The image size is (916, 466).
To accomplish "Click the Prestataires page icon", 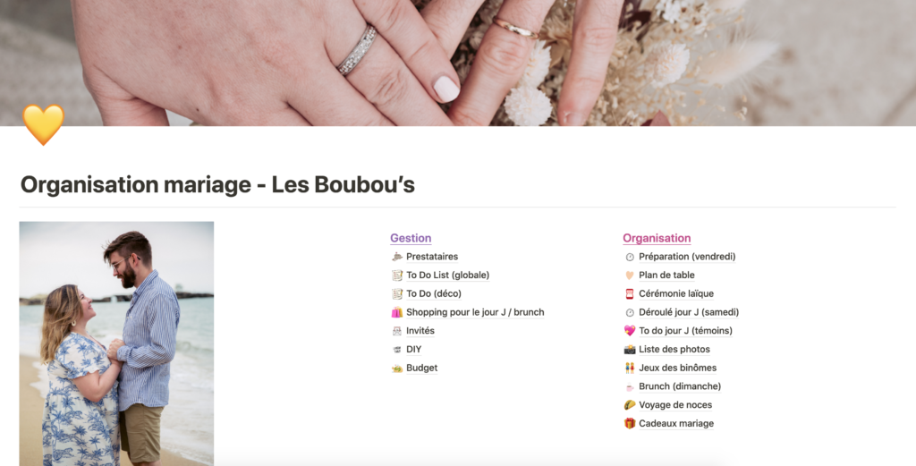I will click(x=396, y=257).
